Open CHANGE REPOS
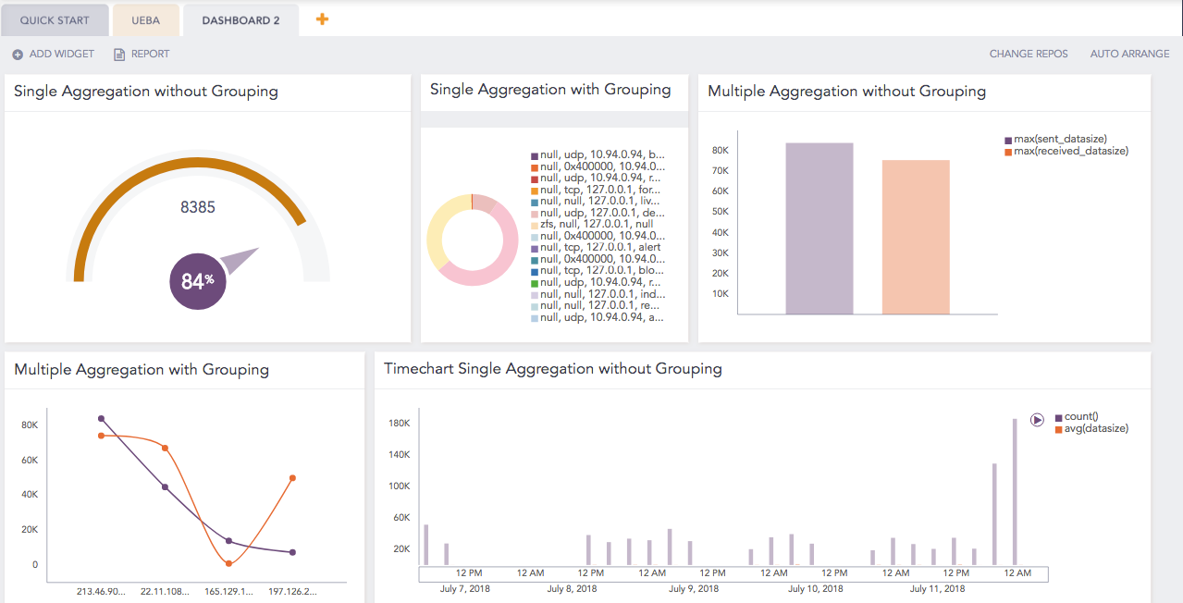1183x603 pixels. point(1028,54)
